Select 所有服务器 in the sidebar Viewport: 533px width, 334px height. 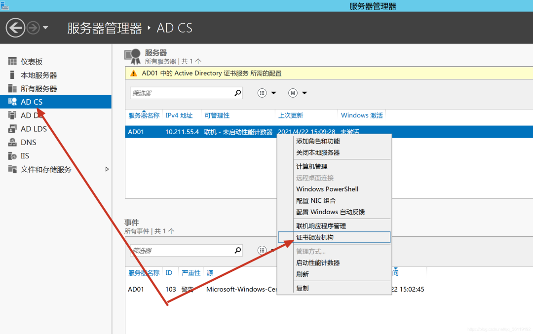coord(38,89)
